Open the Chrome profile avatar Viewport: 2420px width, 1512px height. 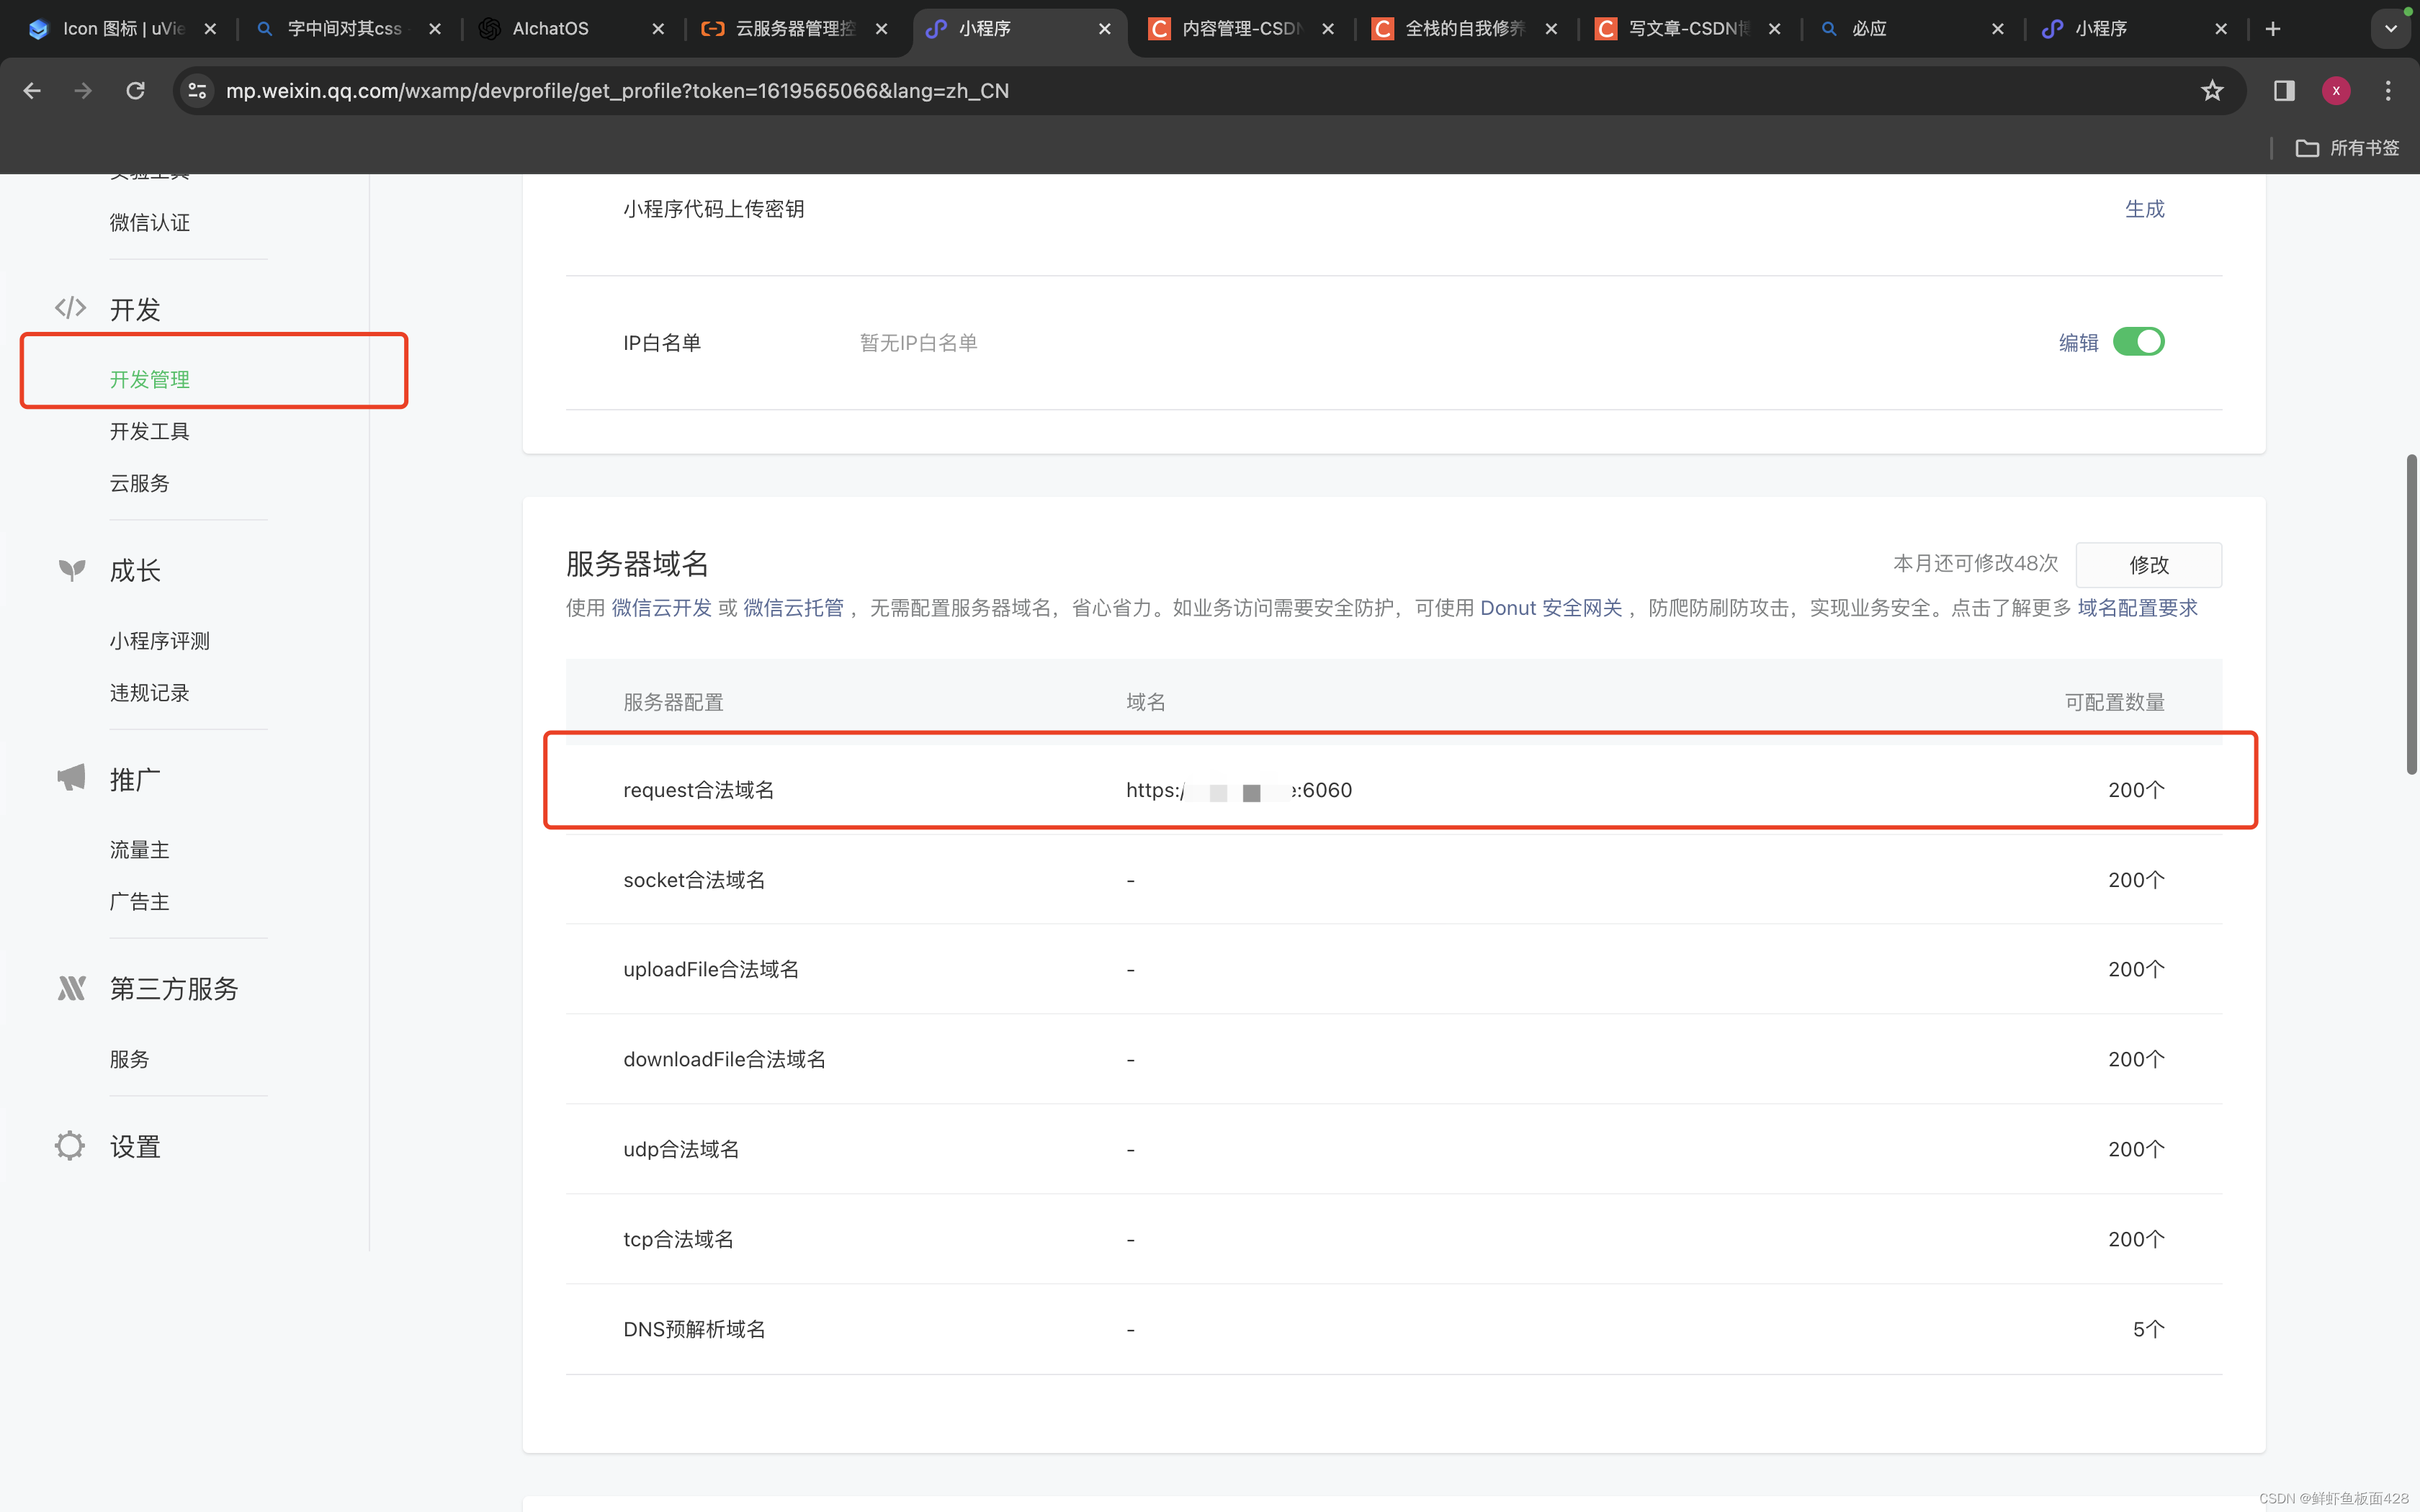pos(2336,91)
